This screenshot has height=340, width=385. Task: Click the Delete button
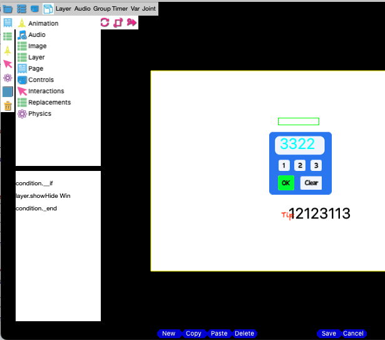[244, 333]
